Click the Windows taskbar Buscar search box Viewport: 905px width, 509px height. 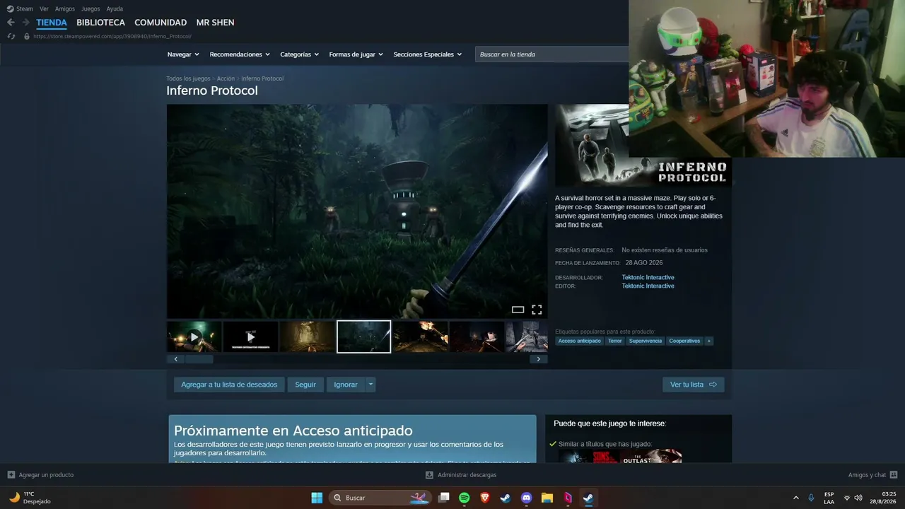[x=380, y=498]
